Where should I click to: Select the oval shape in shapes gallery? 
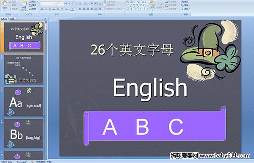(144, 2)
